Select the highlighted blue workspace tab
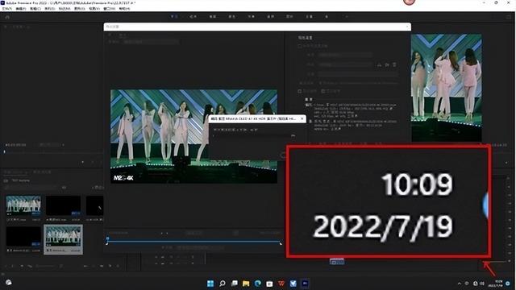The width and height of the screenshot is (516, 290). click(x=174, y=16)
